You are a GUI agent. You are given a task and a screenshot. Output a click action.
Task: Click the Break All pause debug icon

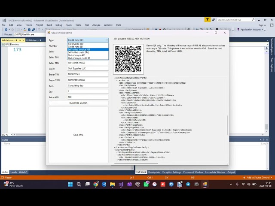point(156,30)
